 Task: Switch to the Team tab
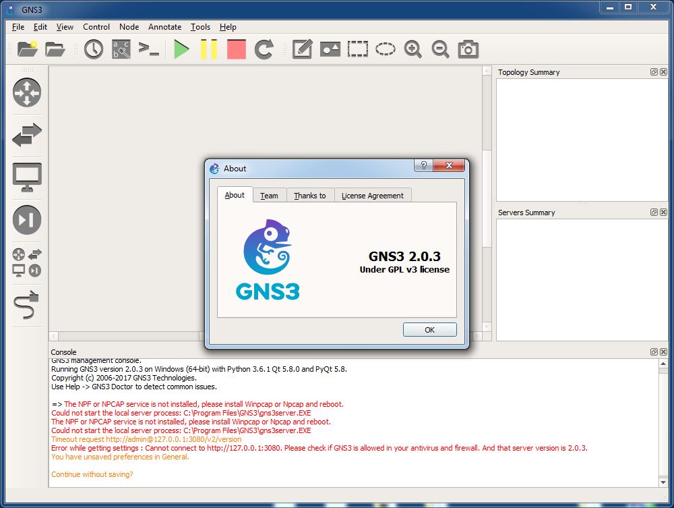coord(269,196)
